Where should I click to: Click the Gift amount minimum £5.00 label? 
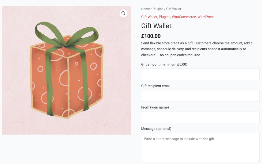164,64
